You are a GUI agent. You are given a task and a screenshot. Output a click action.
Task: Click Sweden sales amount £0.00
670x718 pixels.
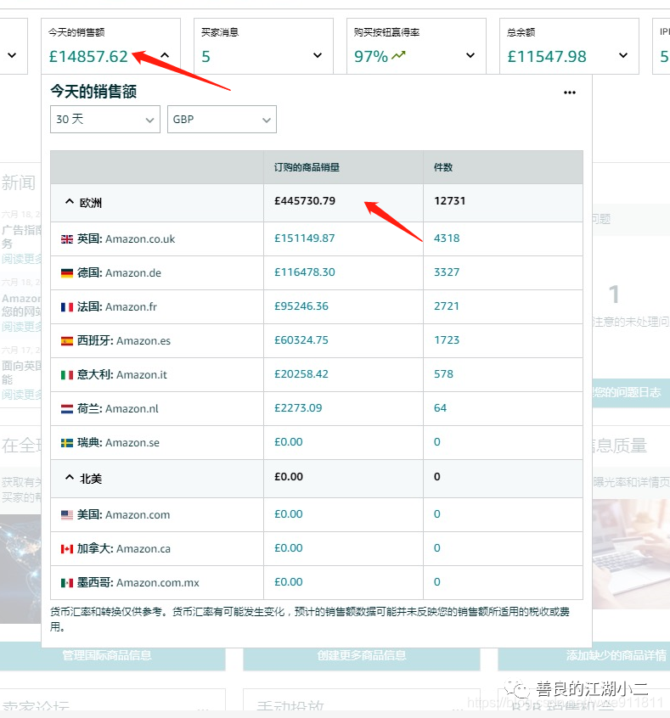(288, 442)
